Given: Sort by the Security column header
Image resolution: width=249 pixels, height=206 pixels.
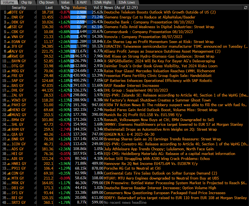Looking at the screenshot, I should pyautogui.click(x=19, y=8).
